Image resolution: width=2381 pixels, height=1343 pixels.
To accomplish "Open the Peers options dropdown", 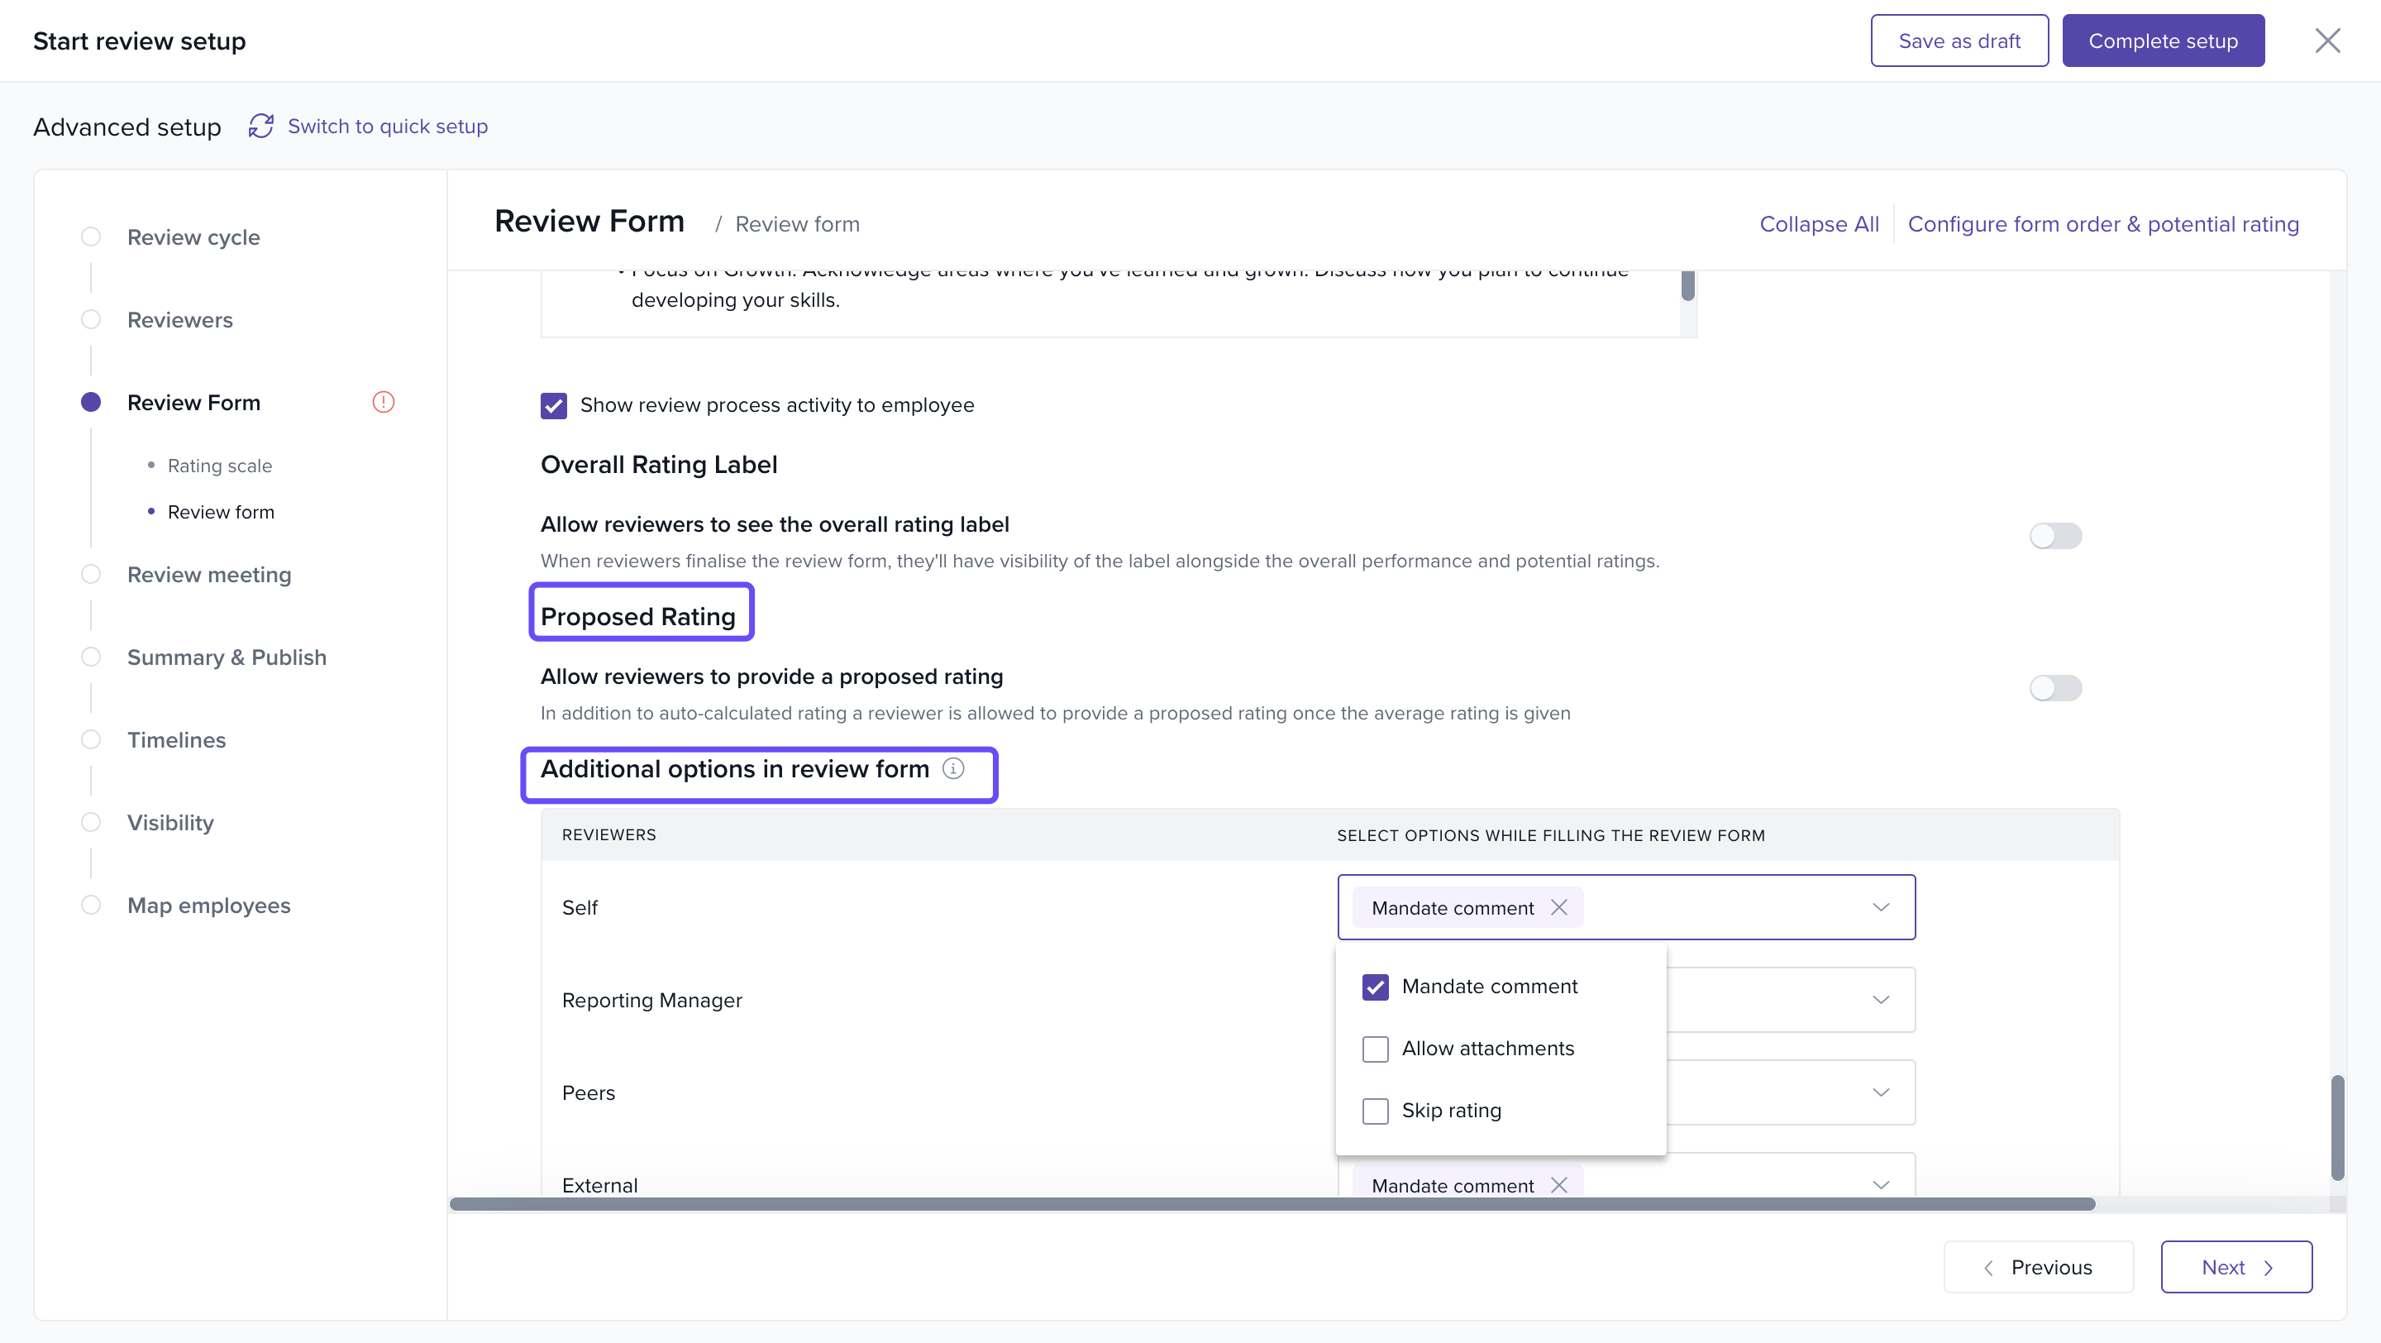I will [x=1880, y=1092].
